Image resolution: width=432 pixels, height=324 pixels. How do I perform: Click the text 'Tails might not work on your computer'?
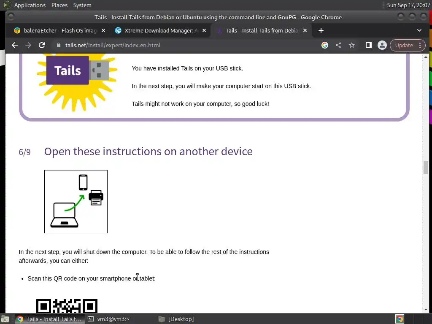(181, 104)
